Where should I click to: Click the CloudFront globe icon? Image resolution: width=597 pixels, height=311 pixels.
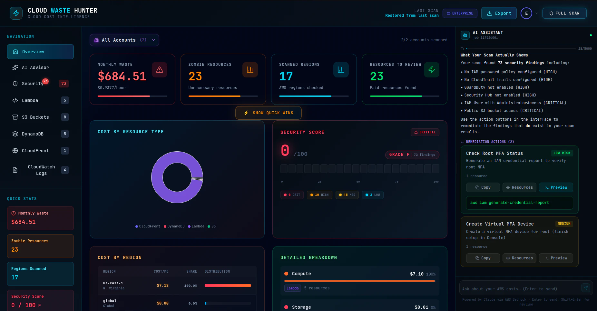coord(15,151)
